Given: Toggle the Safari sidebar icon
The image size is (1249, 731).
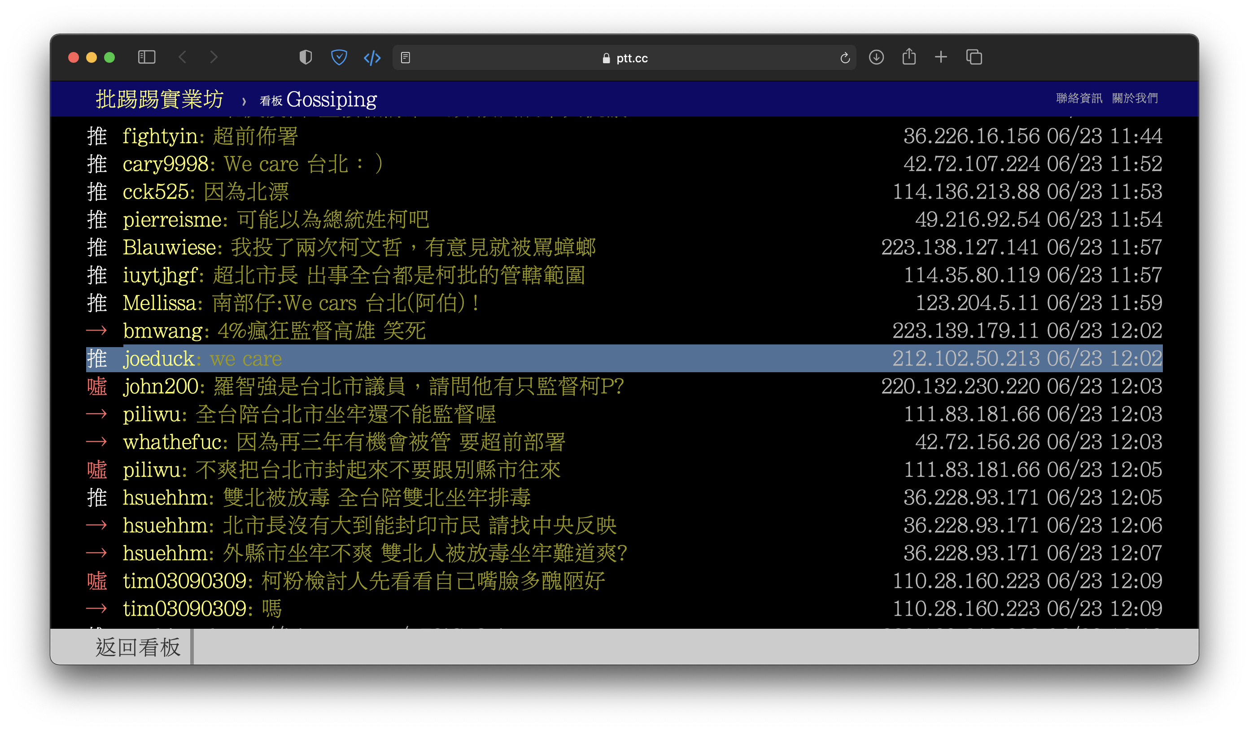Looking at the screenshot, I should pos(146,57).
